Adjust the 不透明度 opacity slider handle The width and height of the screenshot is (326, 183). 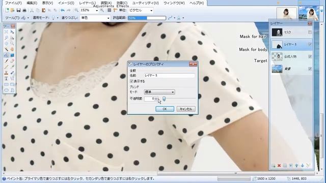(164, 99)
